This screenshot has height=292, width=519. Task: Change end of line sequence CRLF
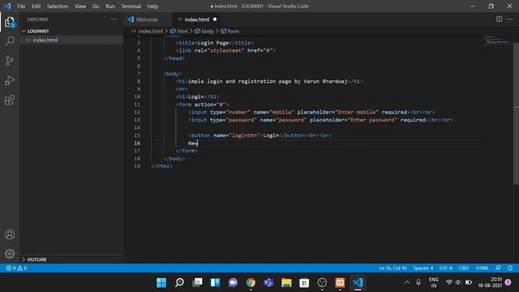pos(464,268)
